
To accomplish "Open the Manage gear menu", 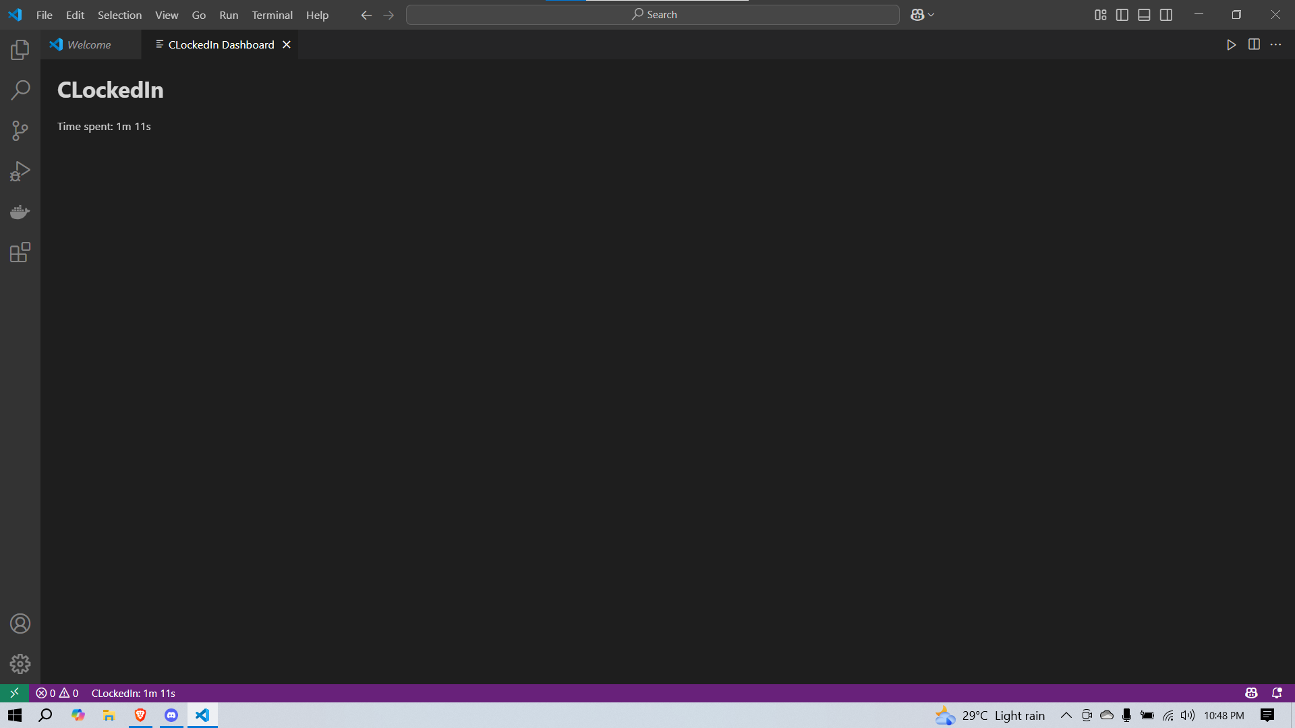I will (x=20, y=664).
